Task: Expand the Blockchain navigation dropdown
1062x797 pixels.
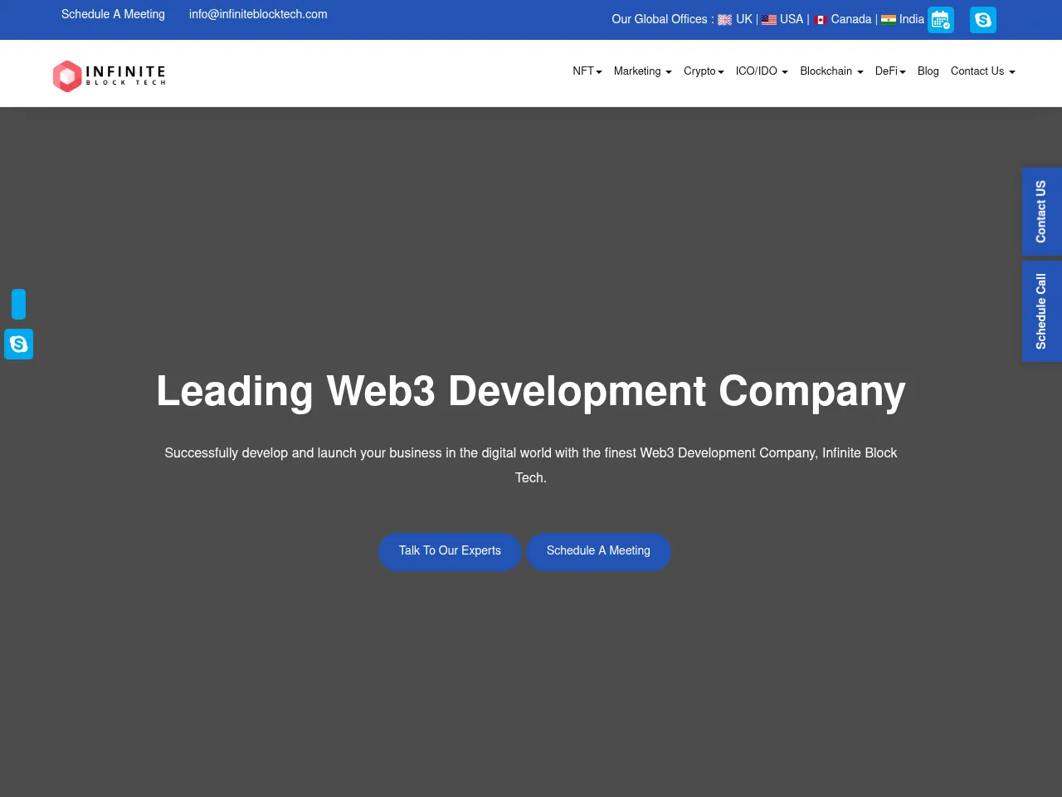Action: [831, 71]
